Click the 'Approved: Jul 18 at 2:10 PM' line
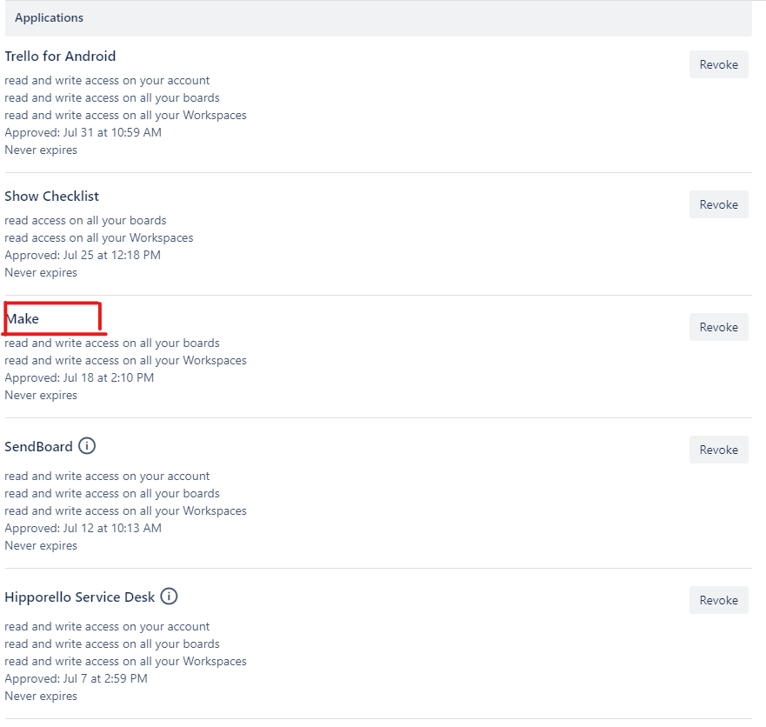 79,377
